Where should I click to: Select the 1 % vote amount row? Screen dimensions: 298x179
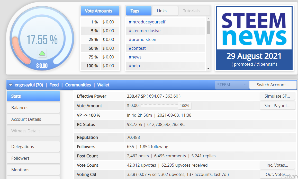(100, 22)
